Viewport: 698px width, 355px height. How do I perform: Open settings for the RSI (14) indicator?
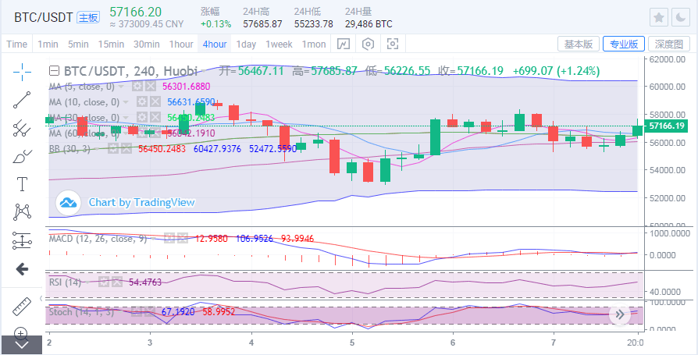pos(104,282)
